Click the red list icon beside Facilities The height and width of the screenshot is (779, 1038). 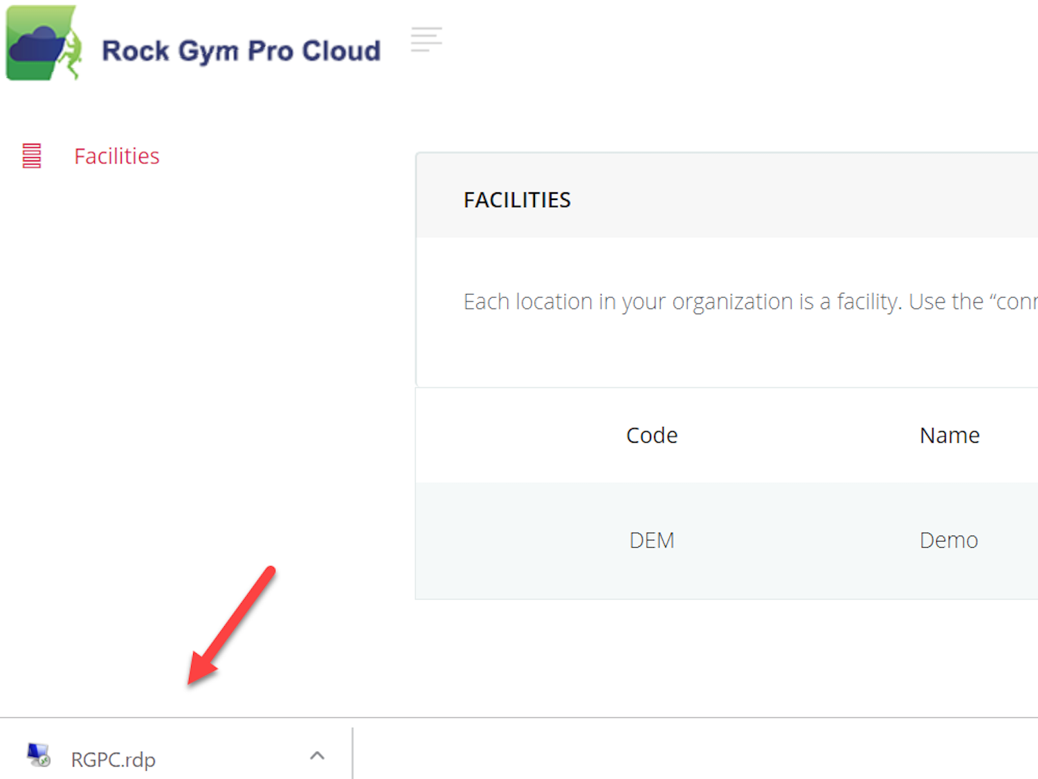tap(32, 156)
